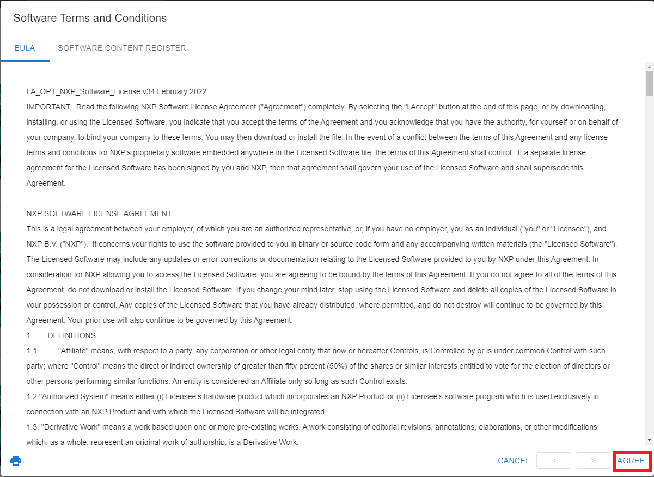
Task: Click the NXP SOFTWARE LICENSE AGREEMENT heading
Action: (x=99, y=213)
